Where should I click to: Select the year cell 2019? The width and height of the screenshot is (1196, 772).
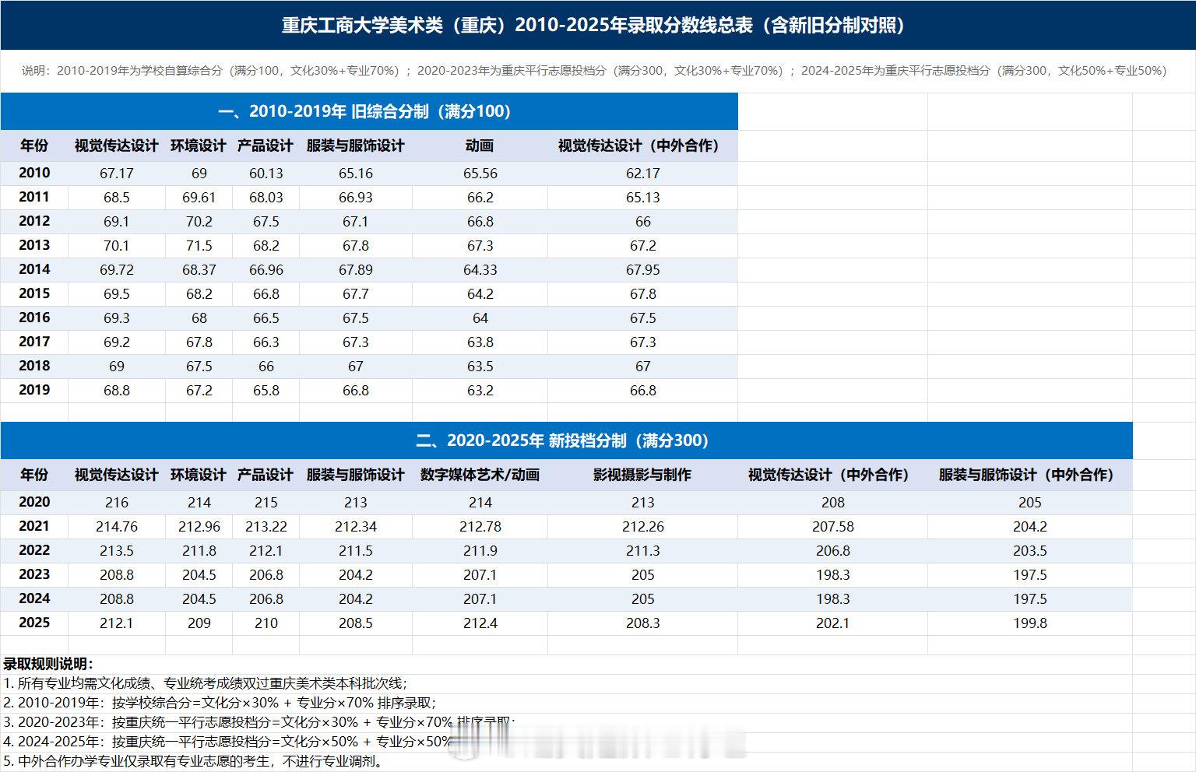34,390
